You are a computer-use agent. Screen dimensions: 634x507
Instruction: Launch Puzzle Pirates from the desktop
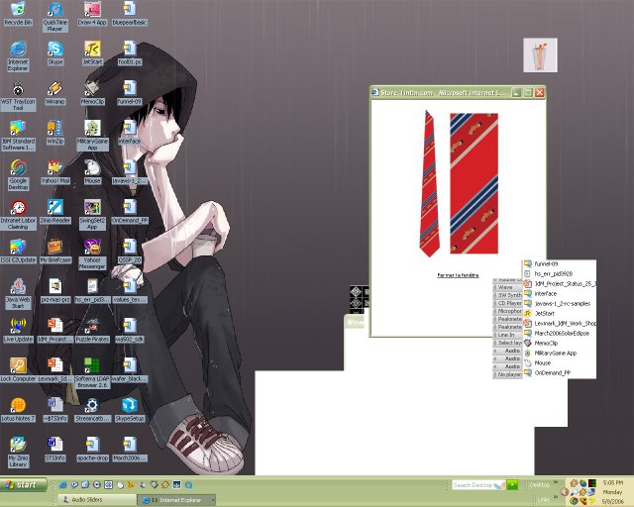92,331
